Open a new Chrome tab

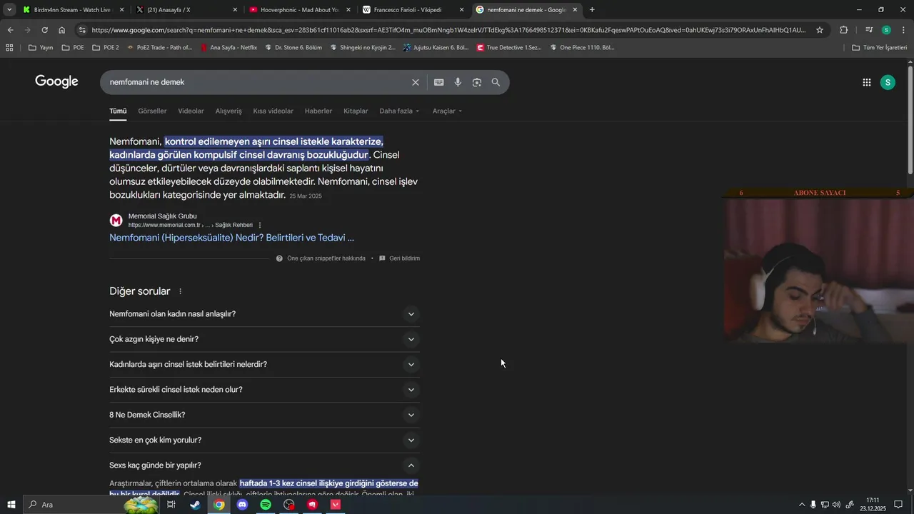click(x=592, y=10)
